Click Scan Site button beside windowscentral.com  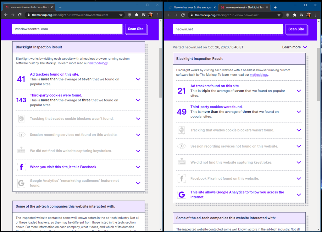[x=136, y=29]
